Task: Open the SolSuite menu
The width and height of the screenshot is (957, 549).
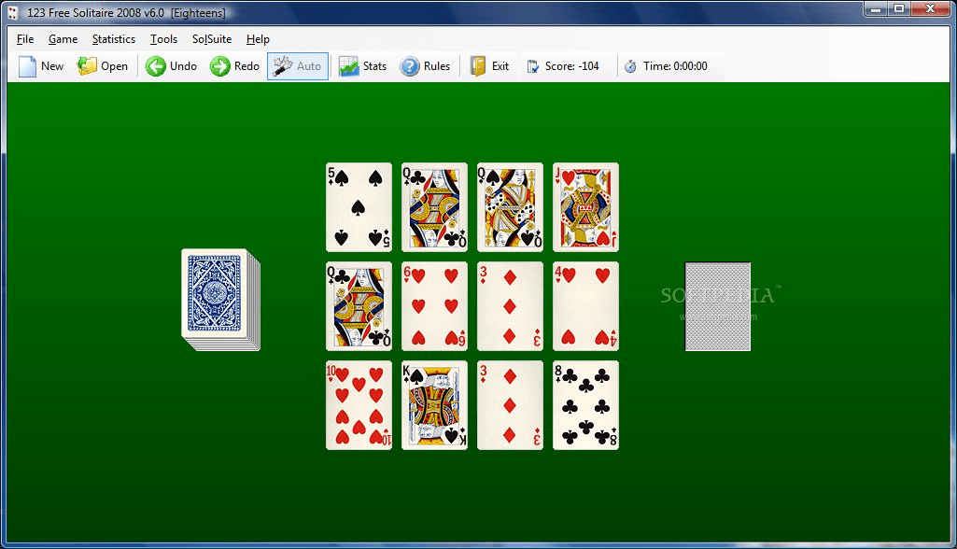Action: (x=211, y=39)
